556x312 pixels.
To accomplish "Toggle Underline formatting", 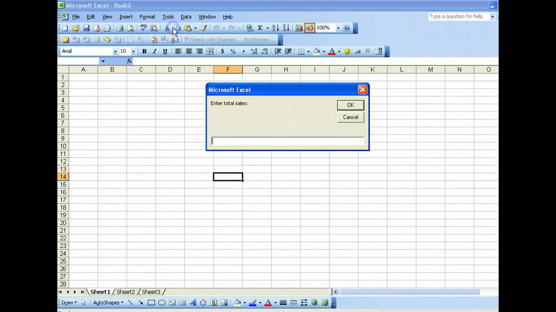I will (x=165, y=51).
